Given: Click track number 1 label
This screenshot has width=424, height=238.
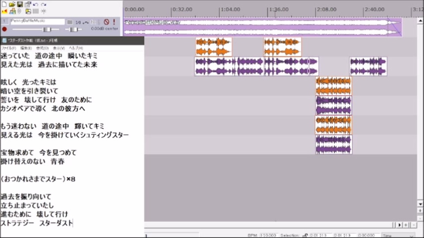Looking at the screenshot, I should [4, 21].
